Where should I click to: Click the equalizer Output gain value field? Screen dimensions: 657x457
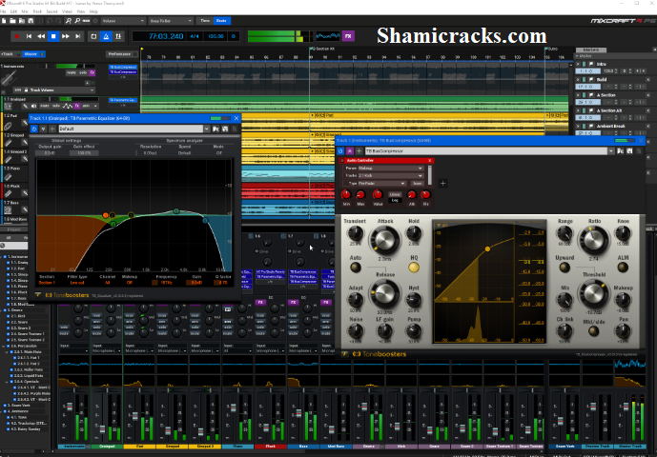(50, 153)
